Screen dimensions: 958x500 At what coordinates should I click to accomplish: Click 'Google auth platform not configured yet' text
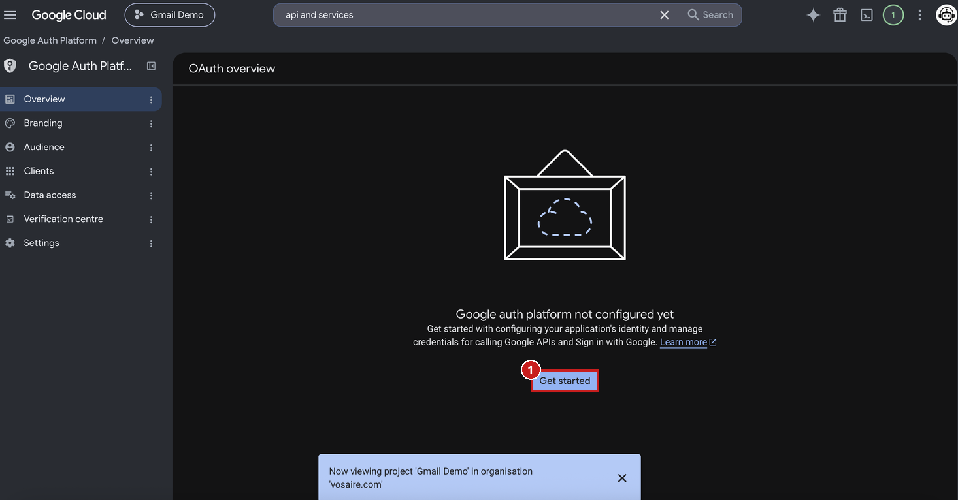[x=565, y=314]
